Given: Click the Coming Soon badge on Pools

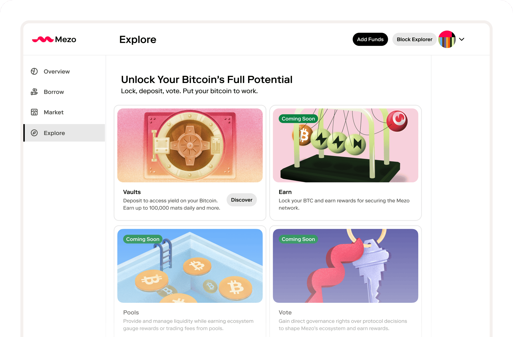Looking at the screenshot, I should pyautogui.click(x=143, y=239).
